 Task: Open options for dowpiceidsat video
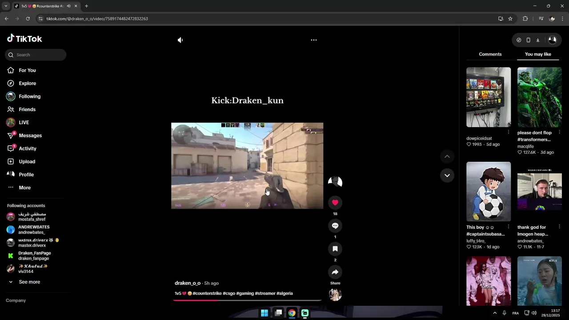[x=509, y=132]
